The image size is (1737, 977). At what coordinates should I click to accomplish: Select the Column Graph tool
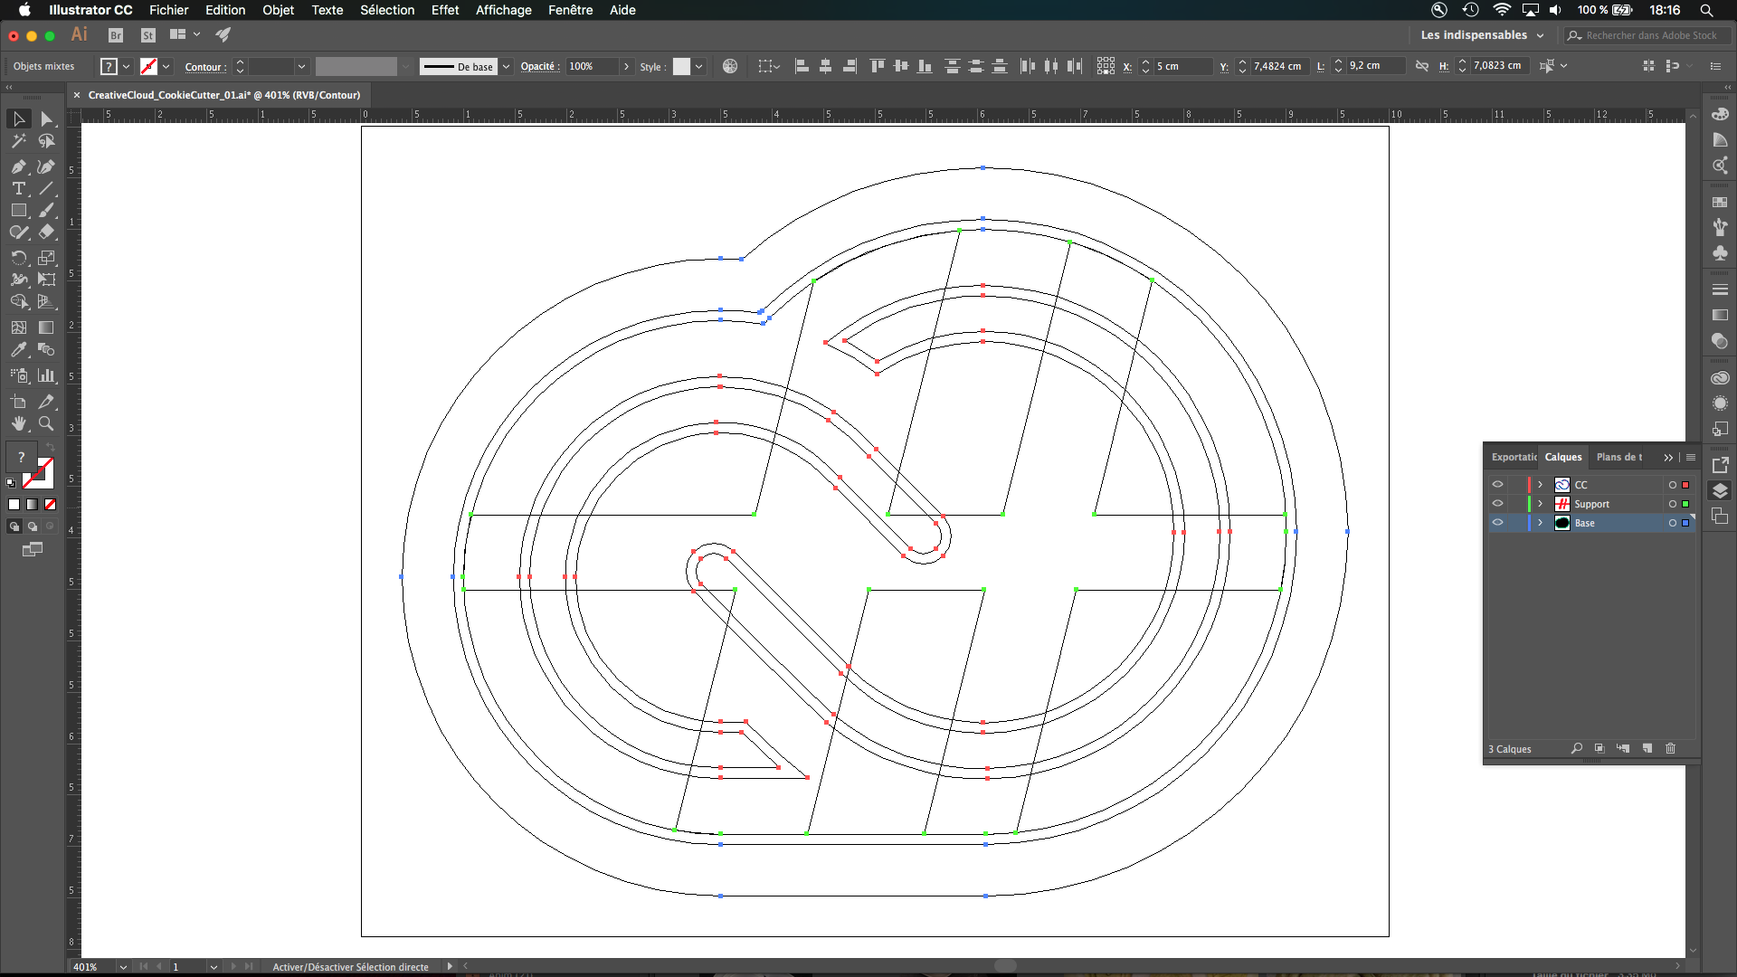click(47, 375)
